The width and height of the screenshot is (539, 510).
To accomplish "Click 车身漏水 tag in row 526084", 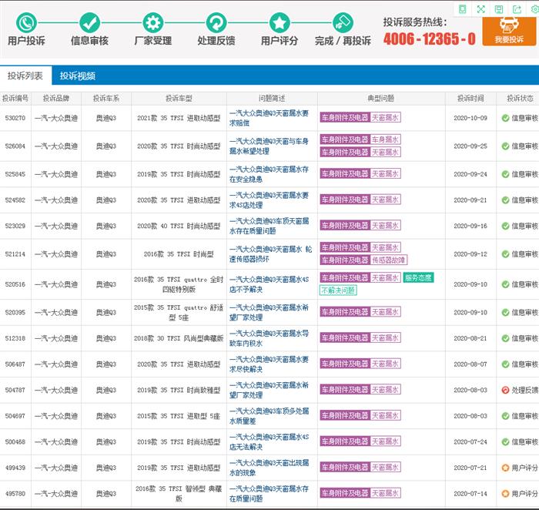I will 385,139.
